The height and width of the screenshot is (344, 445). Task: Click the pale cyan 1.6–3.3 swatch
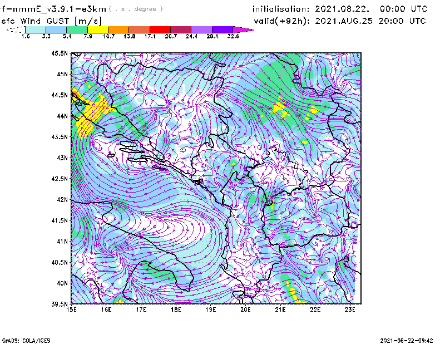pyautogui.click(x=36, y=30)
